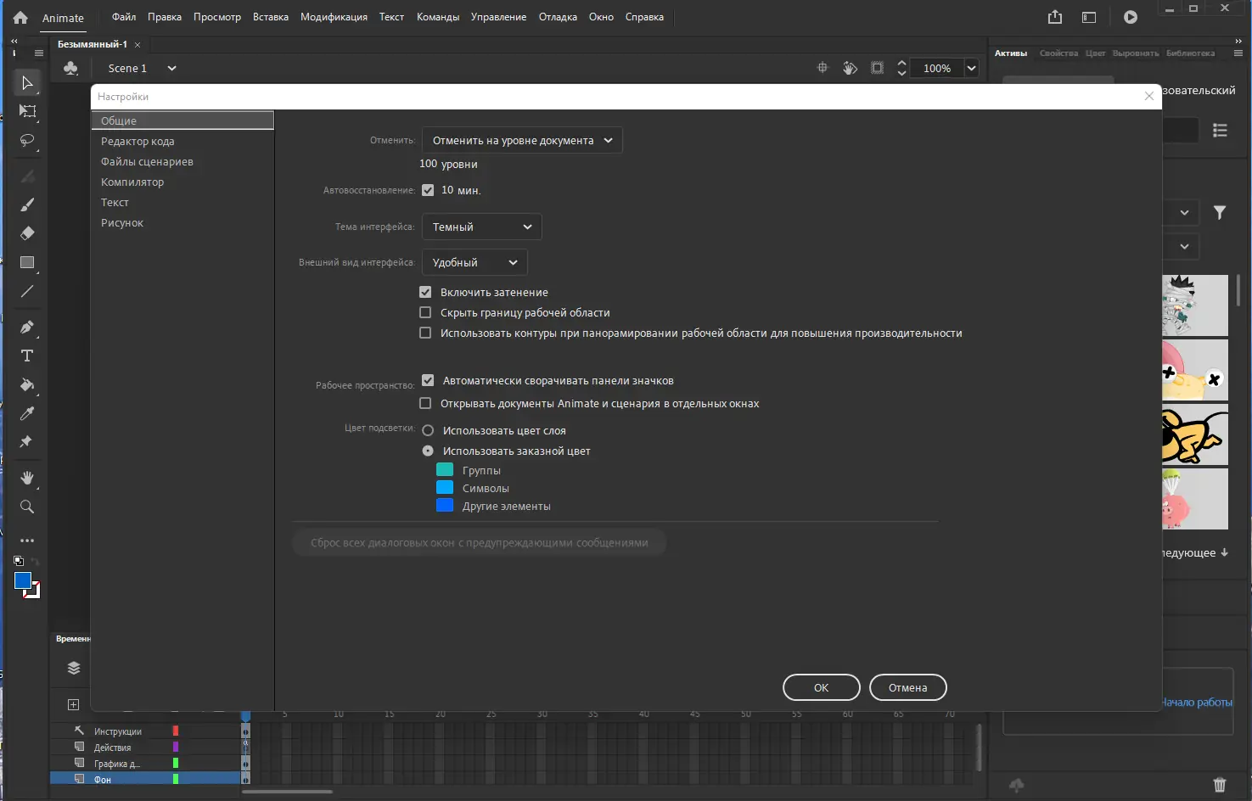
Task: Uncheck Включить затенение
Action: click(425, 292)
